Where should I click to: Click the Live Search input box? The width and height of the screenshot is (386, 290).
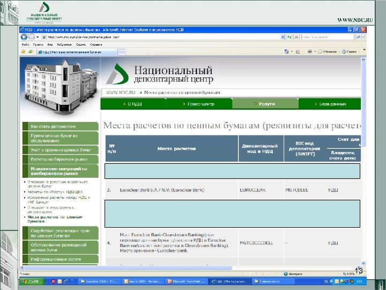(328, 37)
